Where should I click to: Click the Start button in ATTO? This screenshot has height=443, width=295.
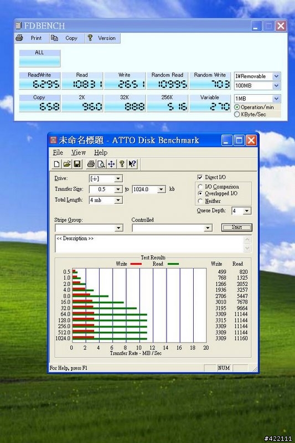[236, 228]
